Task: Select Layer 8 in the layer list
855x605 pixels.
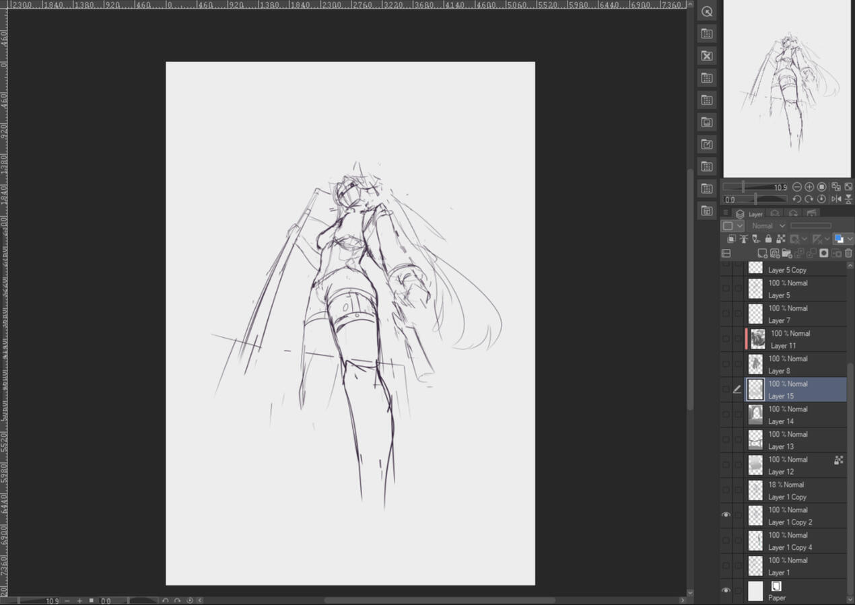Action: [794, 364]
